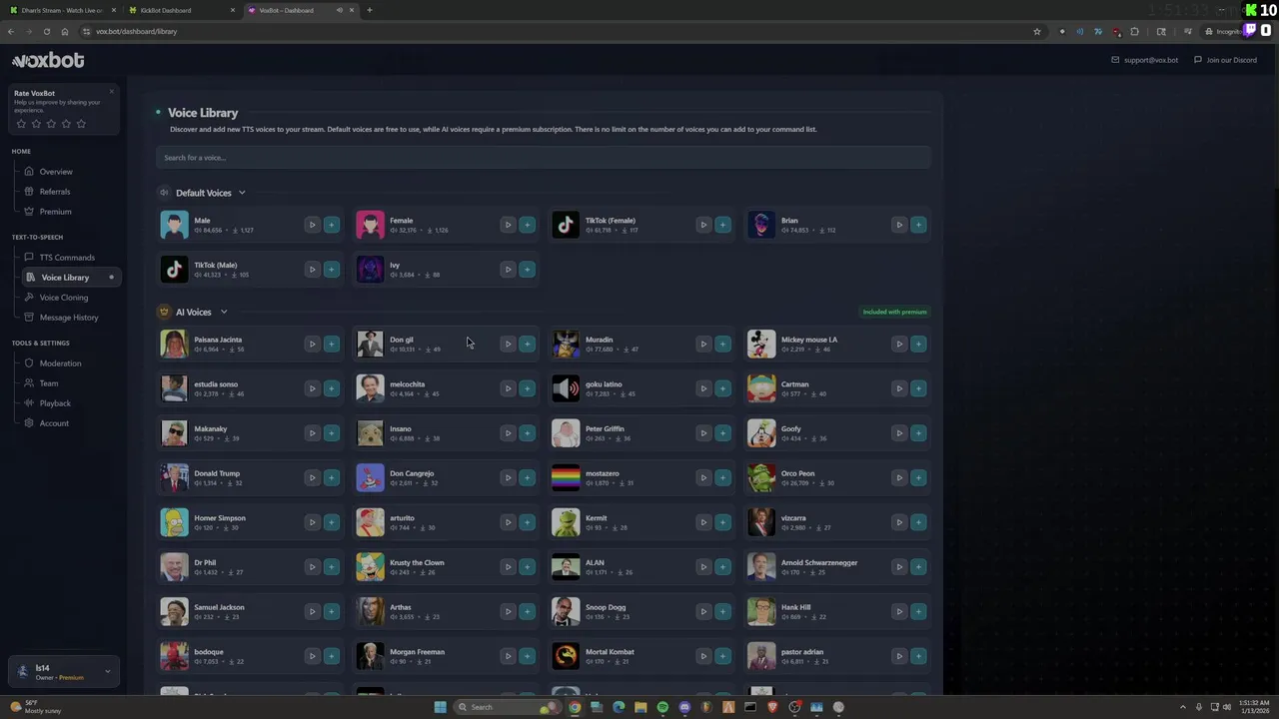
Task: Go to TTS Commands
Action: pos(67,258)
